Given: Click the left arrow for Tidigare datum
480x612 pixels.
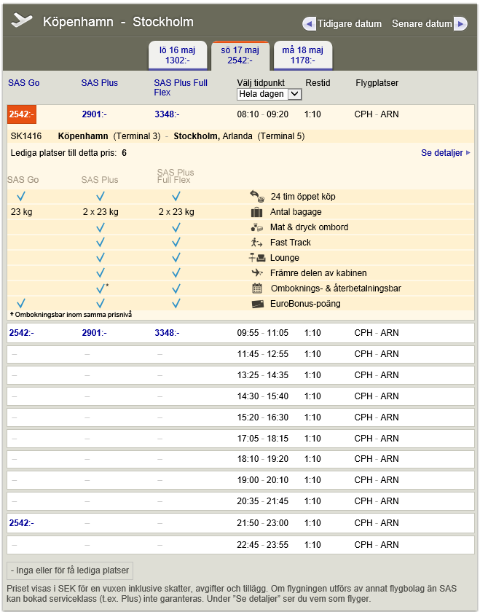Looking at the screenshot, I should click(310, 24).
